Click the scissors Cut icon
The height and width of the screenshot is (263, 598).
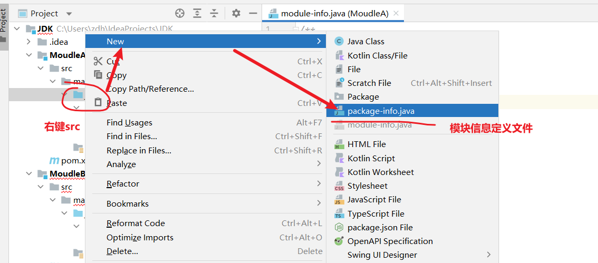pos(98,61)
